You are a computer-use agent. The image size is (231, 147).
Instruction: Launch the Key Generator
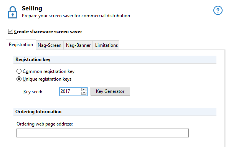(110, 91)
